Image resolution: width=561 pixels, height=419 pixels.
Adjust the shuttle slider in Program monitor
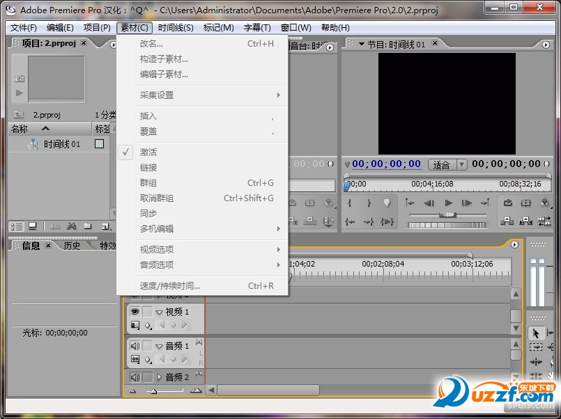click(447, 214)
